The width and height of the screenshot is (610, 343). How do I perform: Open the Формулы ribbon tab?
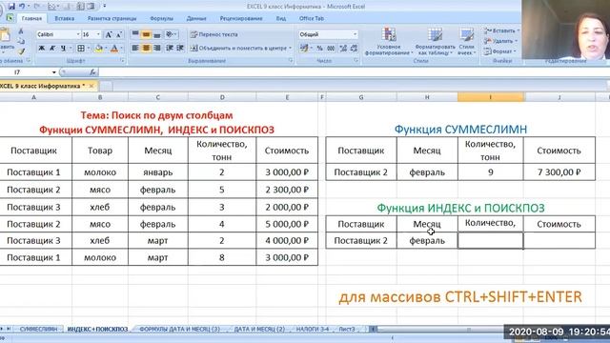(161, 18)
